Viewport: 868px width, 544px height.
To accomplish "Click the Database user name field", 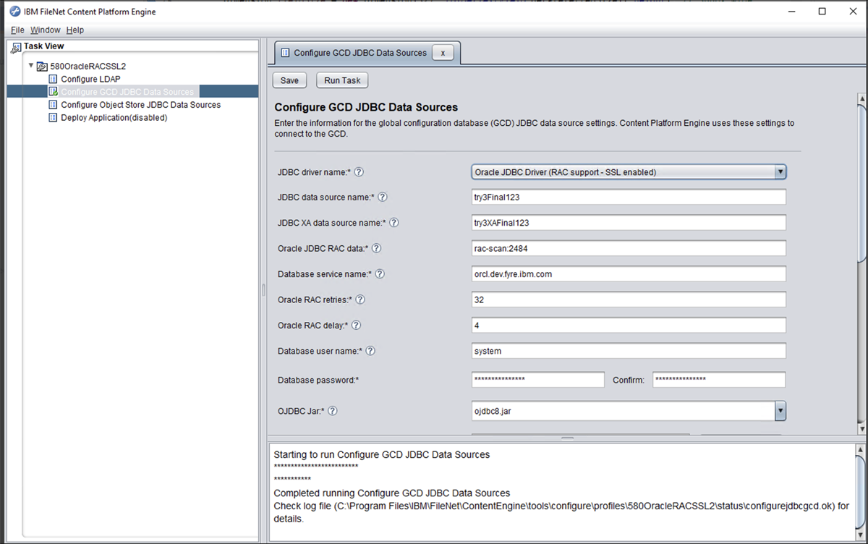I will click(629, 351).
